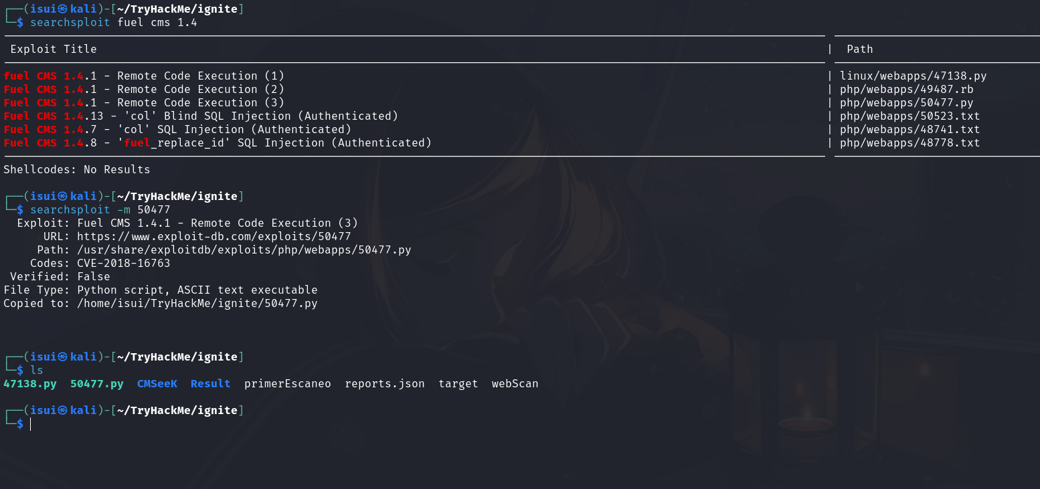Select the php/webapps/48741.txt result path

tap(910, 129)
